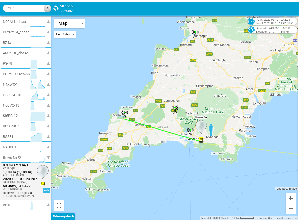The width and height of the screenshot is (299, 220).
Task: Click the balloon image in ttnwiv3n details
Action: (43, 176)
